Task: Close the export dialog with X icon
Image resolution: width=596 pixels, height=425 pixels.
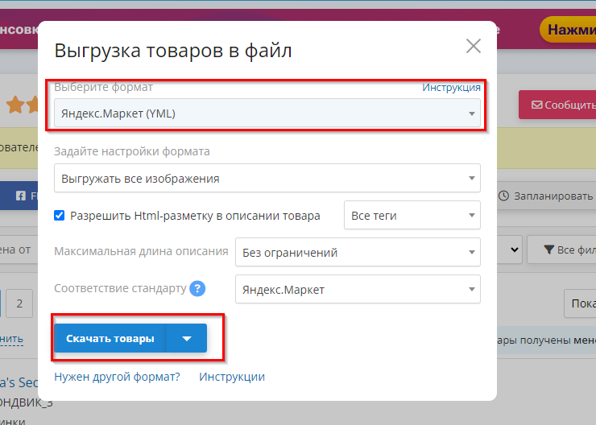Action: pos(473,46)
